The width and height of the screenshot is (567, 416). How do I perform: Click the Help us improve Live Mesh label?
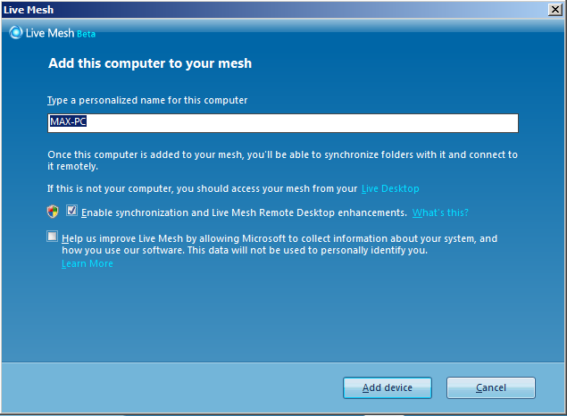279,245
